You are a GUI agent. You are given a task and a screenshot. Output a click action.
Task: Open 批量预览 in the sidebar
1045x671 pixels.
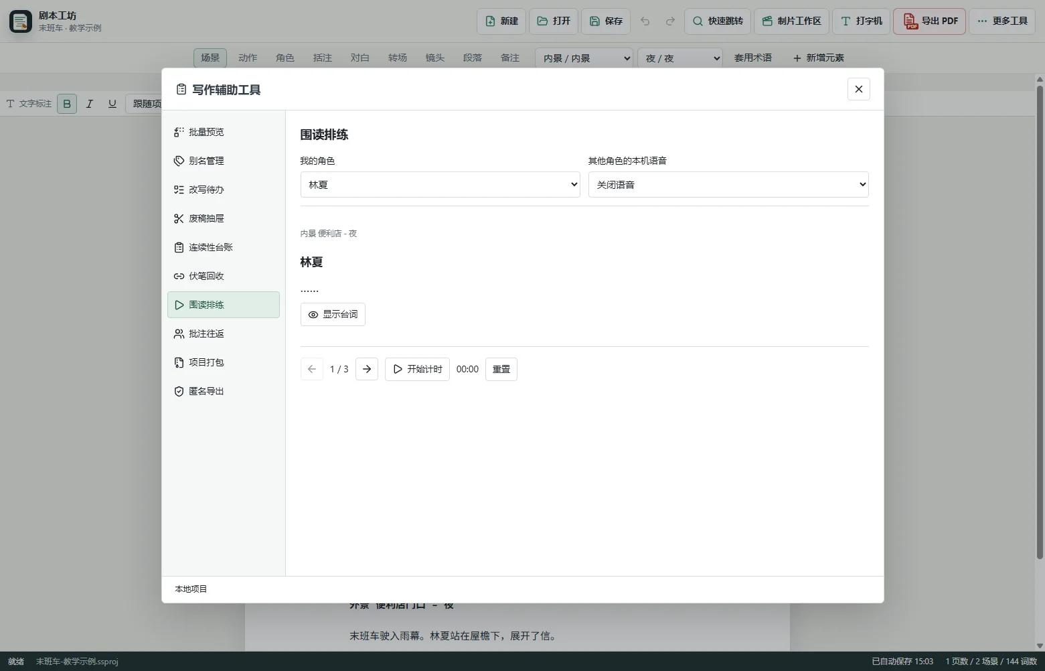tap(223, 132)
